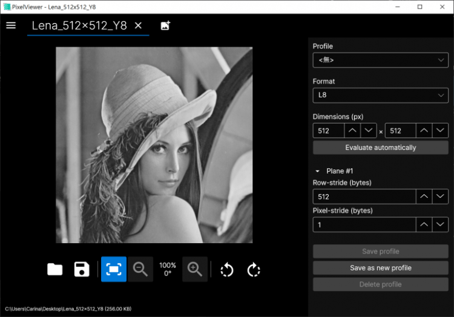The height and width of the screenshot is (317, 454).
Task: Rotate the image counterclockwise
Action: tap(227, 270)
